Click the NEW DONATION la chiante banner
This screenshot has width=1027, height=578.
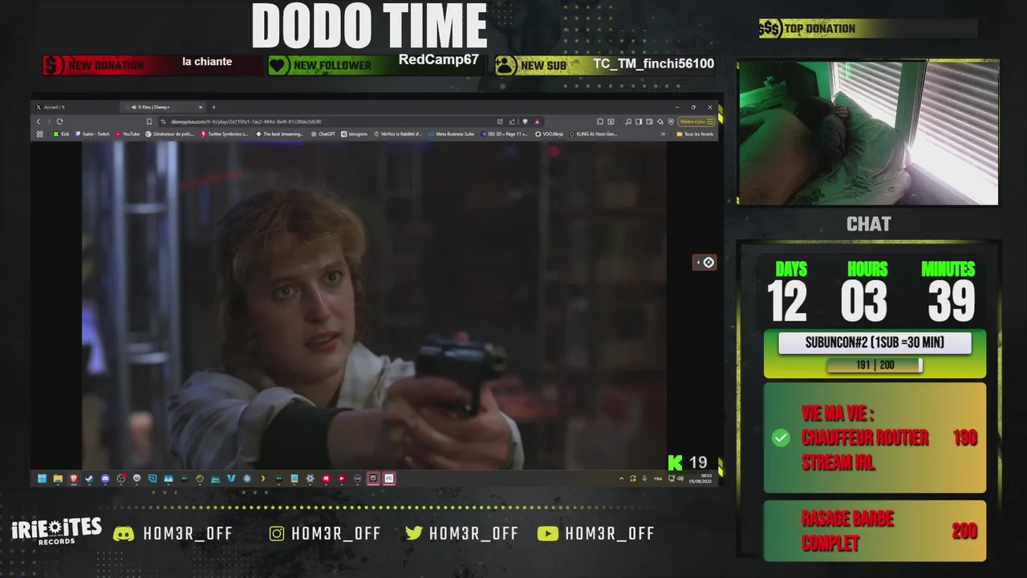click(152, 65)
